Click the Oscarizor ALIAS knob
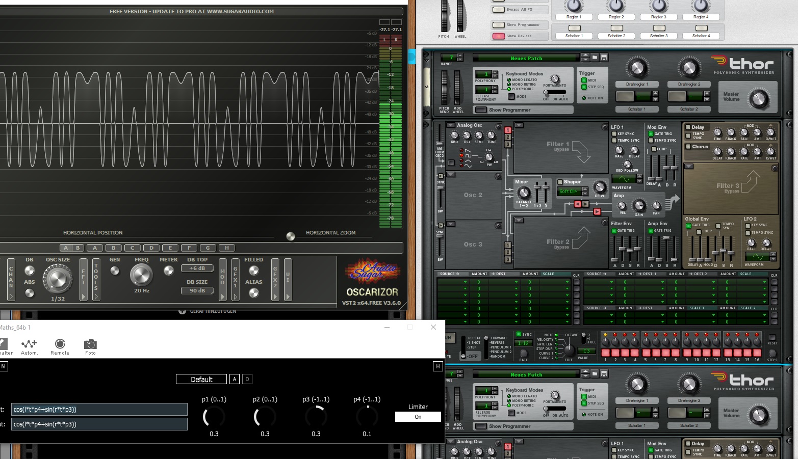Screen dimensions: 798x459 pyautogui.click(x=253, y=293)
